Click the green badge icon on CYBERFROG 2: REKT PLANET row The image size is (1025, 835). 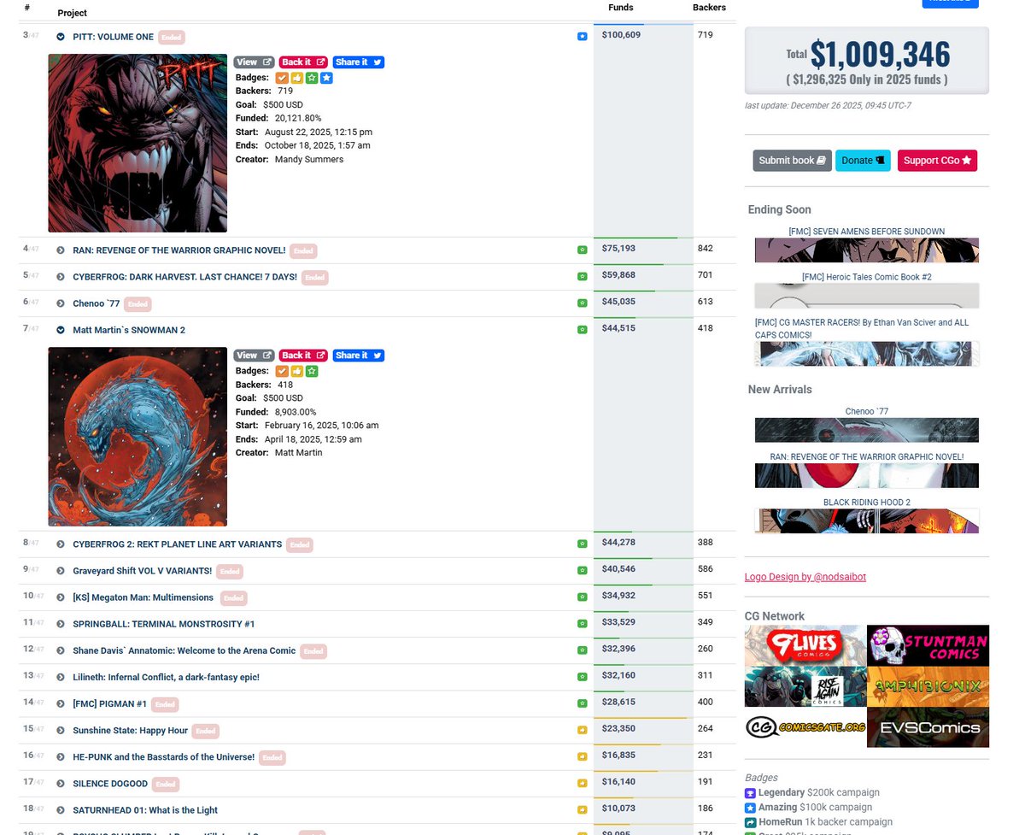pyautogui.click(x=583, y=544)
